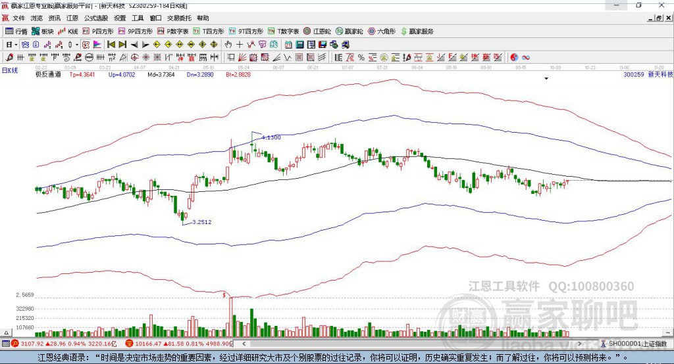The height and width of the screenshot is (364, 674).
Task: Click the Tp=4.3641 value
Action: tap(82, 74)
